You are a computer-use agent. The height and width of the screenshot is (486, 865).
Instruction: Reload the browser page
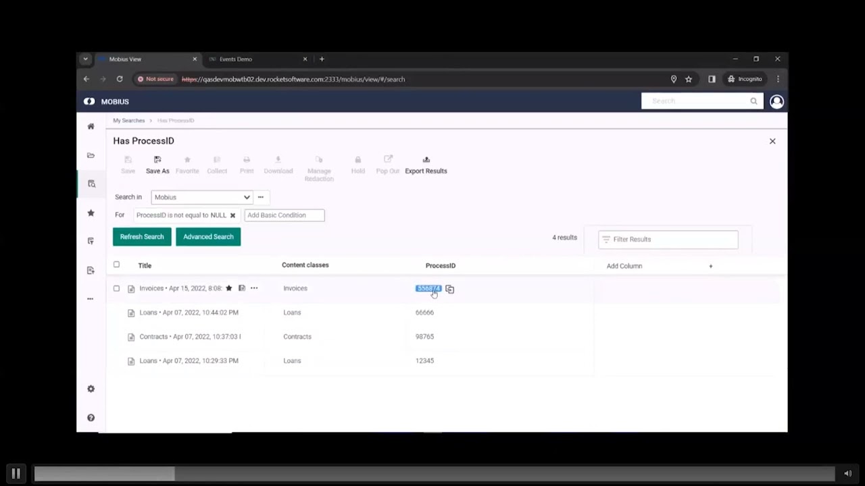pyautogui.click(x=119, y=79)
